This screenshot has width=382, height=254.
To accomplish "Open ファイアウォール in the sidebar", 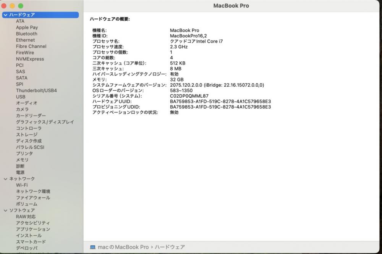I will point(33,198).
